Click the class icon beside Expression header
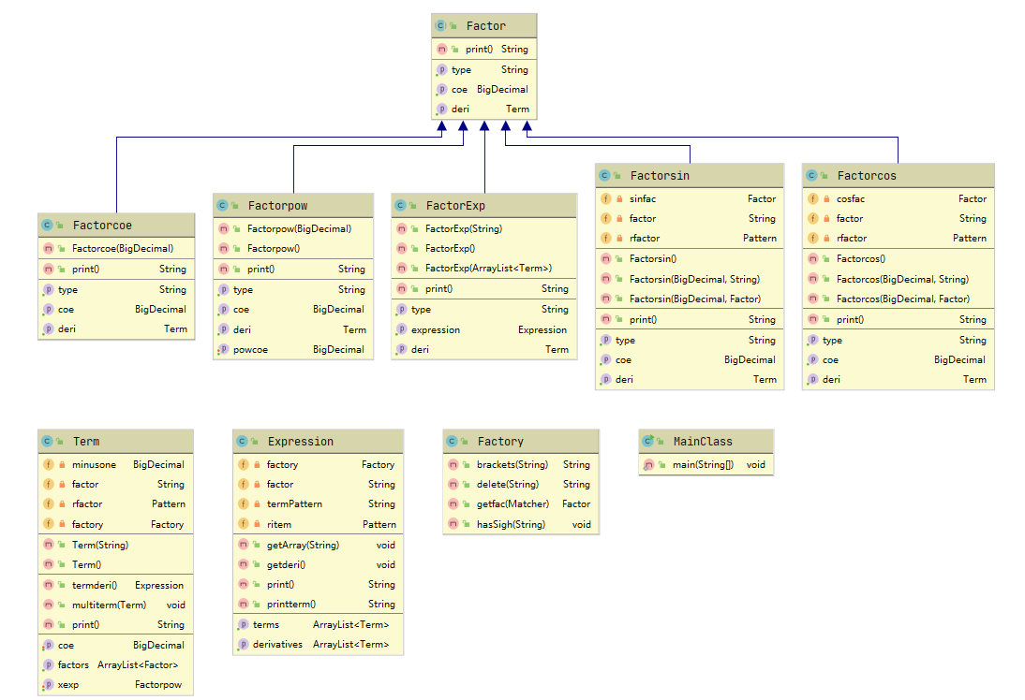Image resolution: width=1025 pixels, height=700 pixels. 242,441
